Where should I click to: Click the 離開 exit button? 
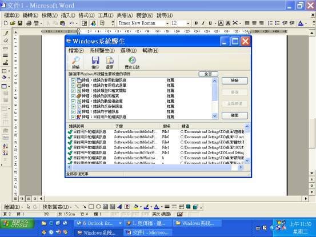pyautogui.click(x=235, y=115)
